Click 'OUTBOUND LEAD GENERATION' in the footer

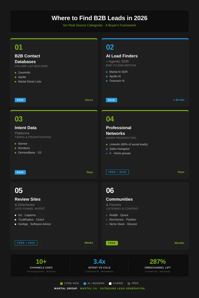click(x=122, y=288)
